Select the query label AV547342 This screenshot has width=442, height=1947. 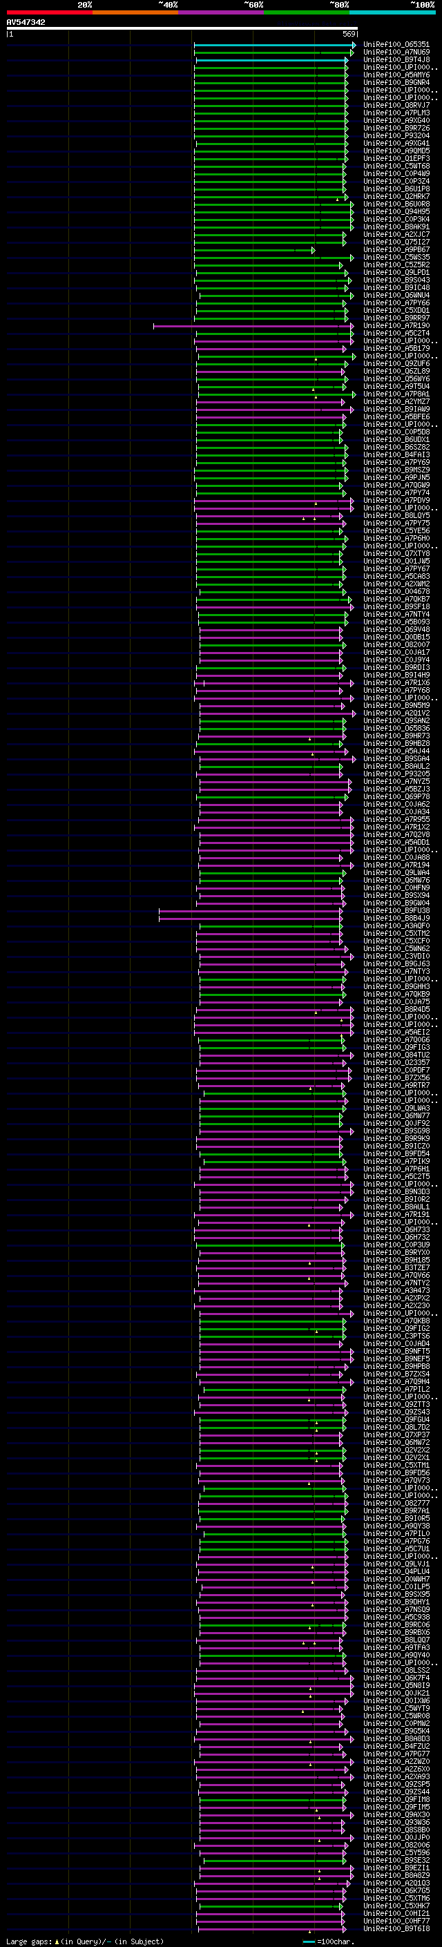(x=26, y=22)
